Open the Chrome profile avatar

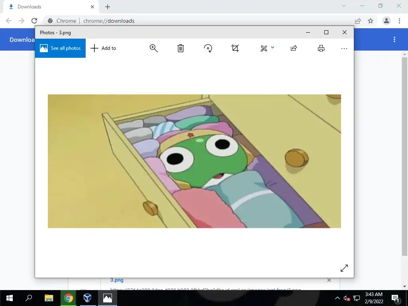click(386, 21)
